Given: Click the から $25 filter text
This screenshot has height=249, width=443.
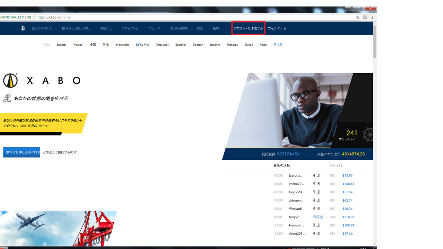Looking at the screenshot, I should point(336,166).
